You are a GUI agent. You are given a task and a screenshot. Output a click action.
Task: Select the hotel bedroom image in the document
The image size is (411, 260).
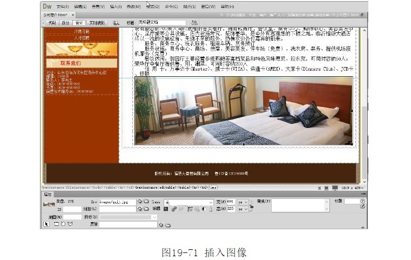click(x=243, y=111)
